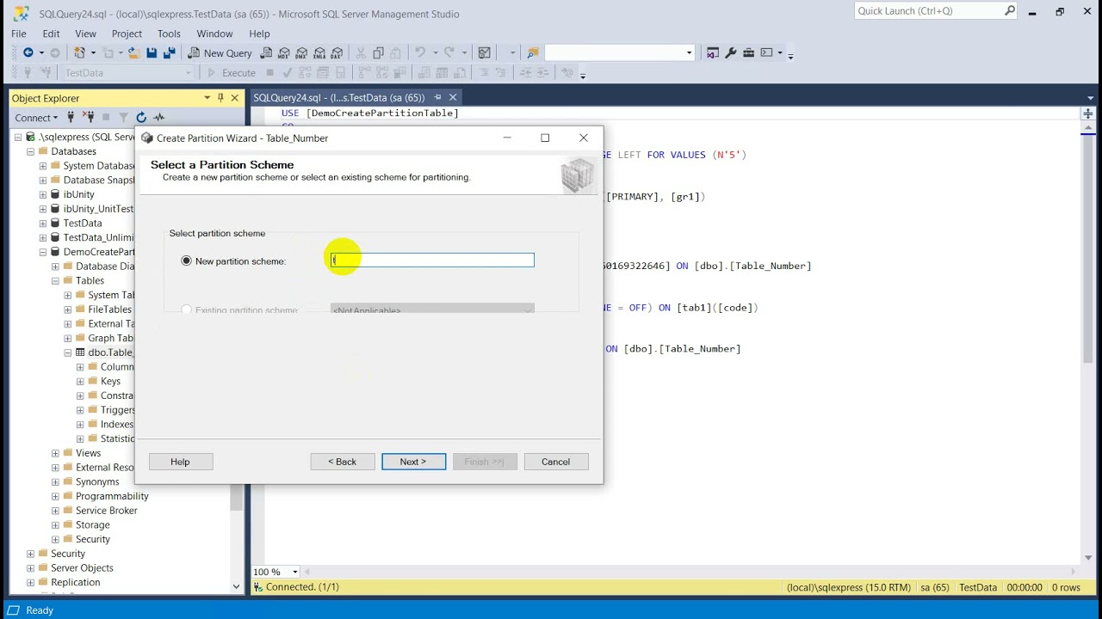
Task: Click the Open File folder icon
Action: 133,53
